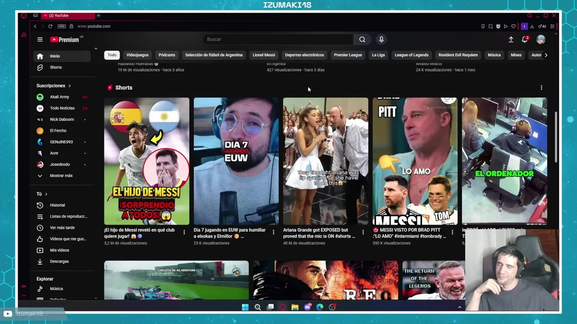Click the YouTube Premium logo
The width and height of the screenshot is (577, 324).
(64, 40)
